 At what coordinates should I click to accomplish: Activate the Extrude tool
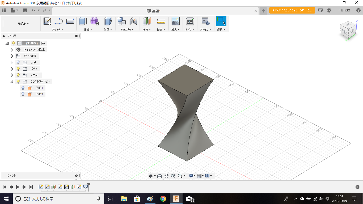pos(83,21)
